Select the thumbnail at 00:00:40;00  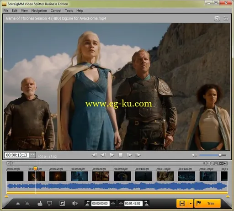tap(101, 176)
